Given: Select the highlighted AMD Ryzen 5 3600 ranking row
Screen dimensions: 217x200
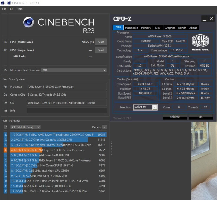Looking at the screenshot, I should pyautogui.click(x=58, y=150).
